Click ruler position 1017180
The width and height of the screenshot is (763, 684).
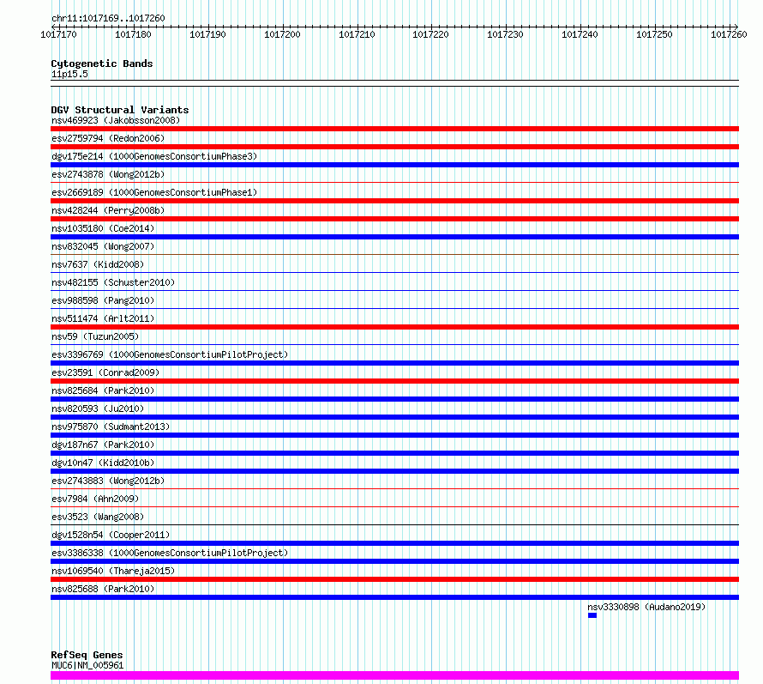pyautogui.click(x=133, y=34)
